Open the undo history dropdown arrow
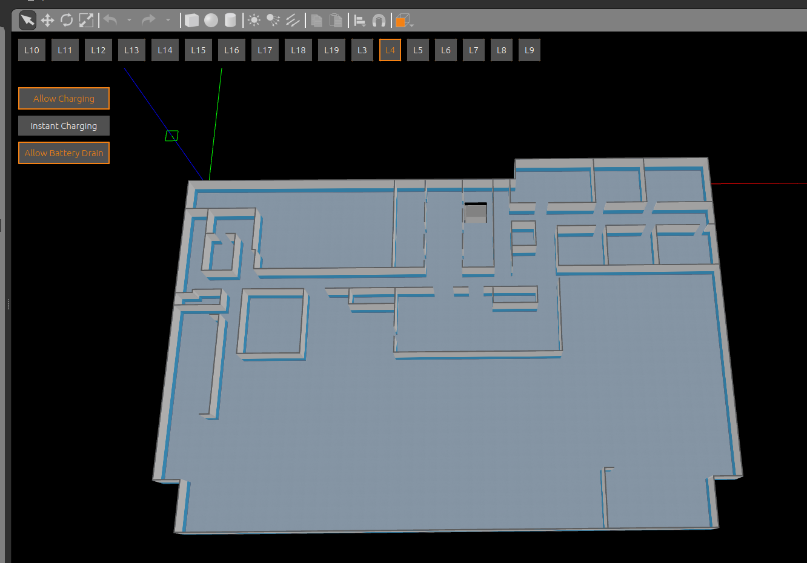 129,21
